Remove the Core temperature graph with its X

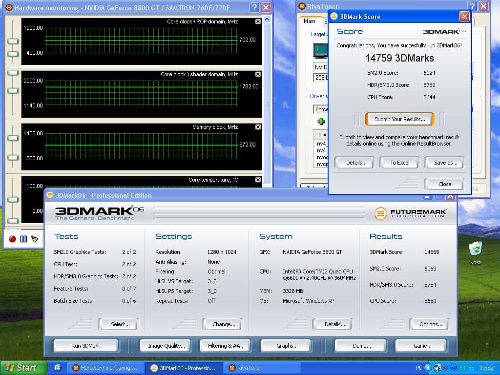tap(258, 180)
